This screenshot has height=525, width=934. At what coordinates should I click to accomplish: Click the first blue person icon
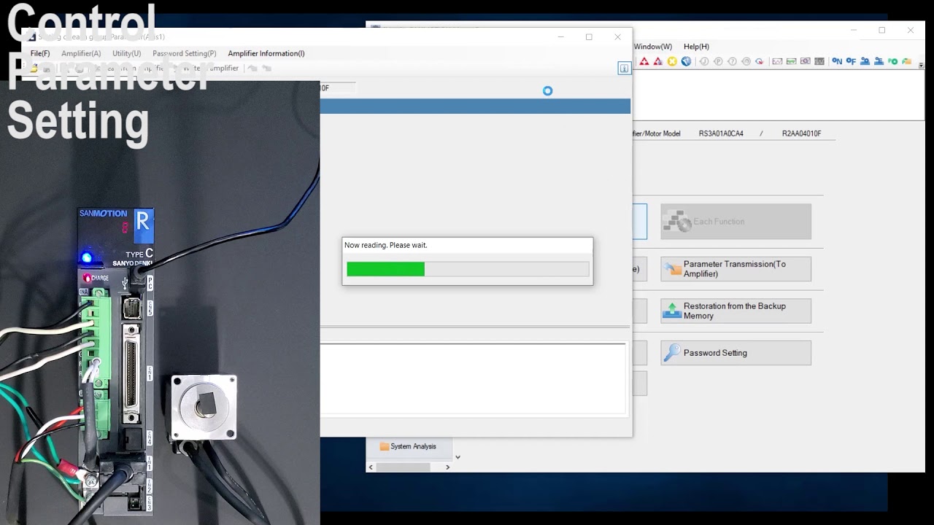pos(865,61)
